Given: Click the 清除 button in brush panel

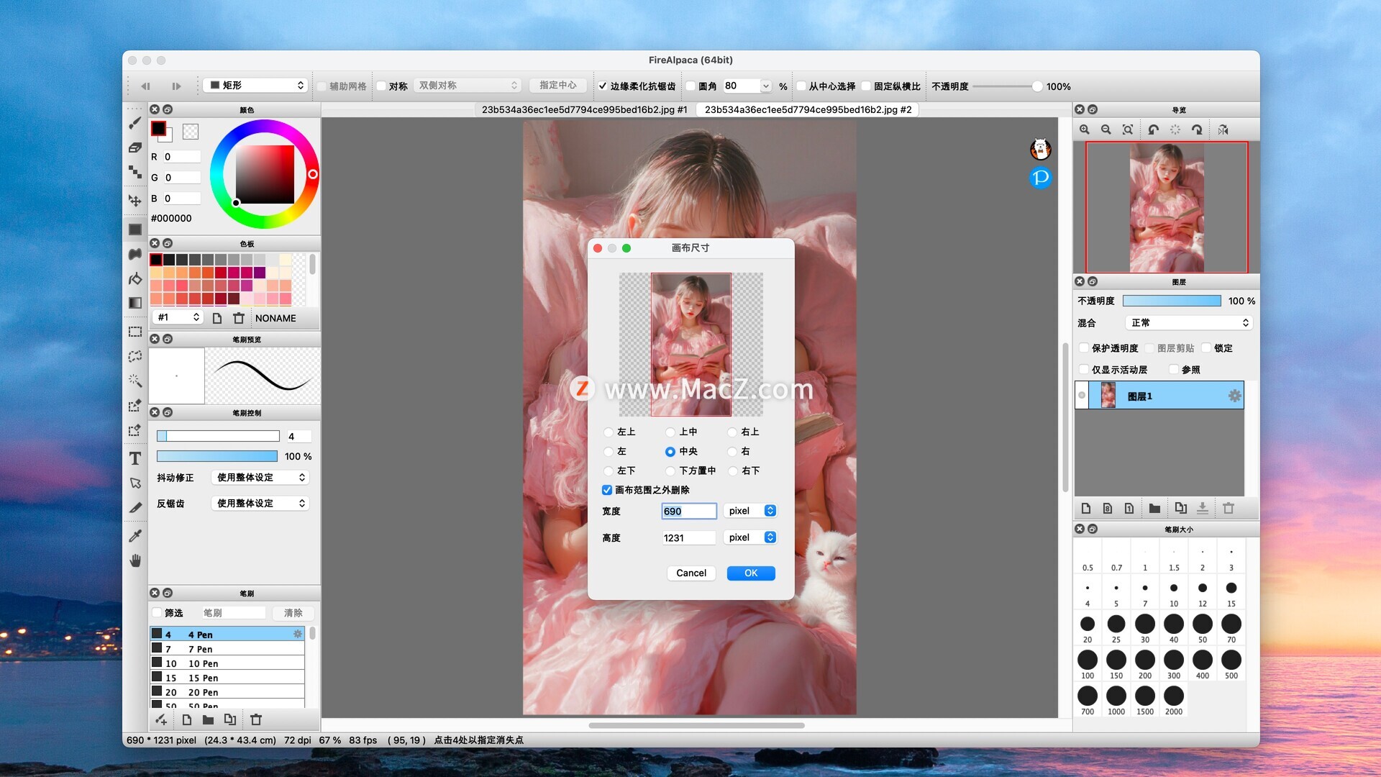Looking at the screenshot, I should pyautogui.click(x=293, y=613).
